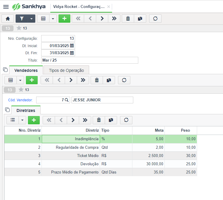Expand the filter dropdown arrow
Viewport: 223px width, 200px height.
click(x=31, y=19)
